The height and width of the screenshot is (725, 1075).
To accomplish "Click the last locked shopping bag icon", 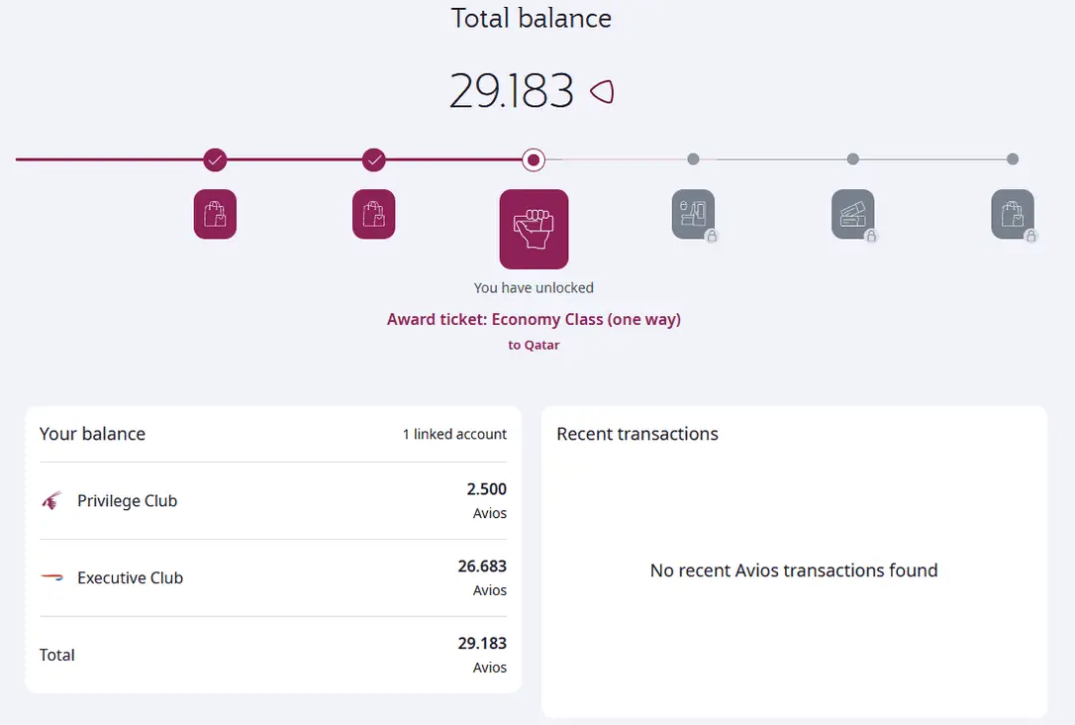I will click(x=1012, y=214).
